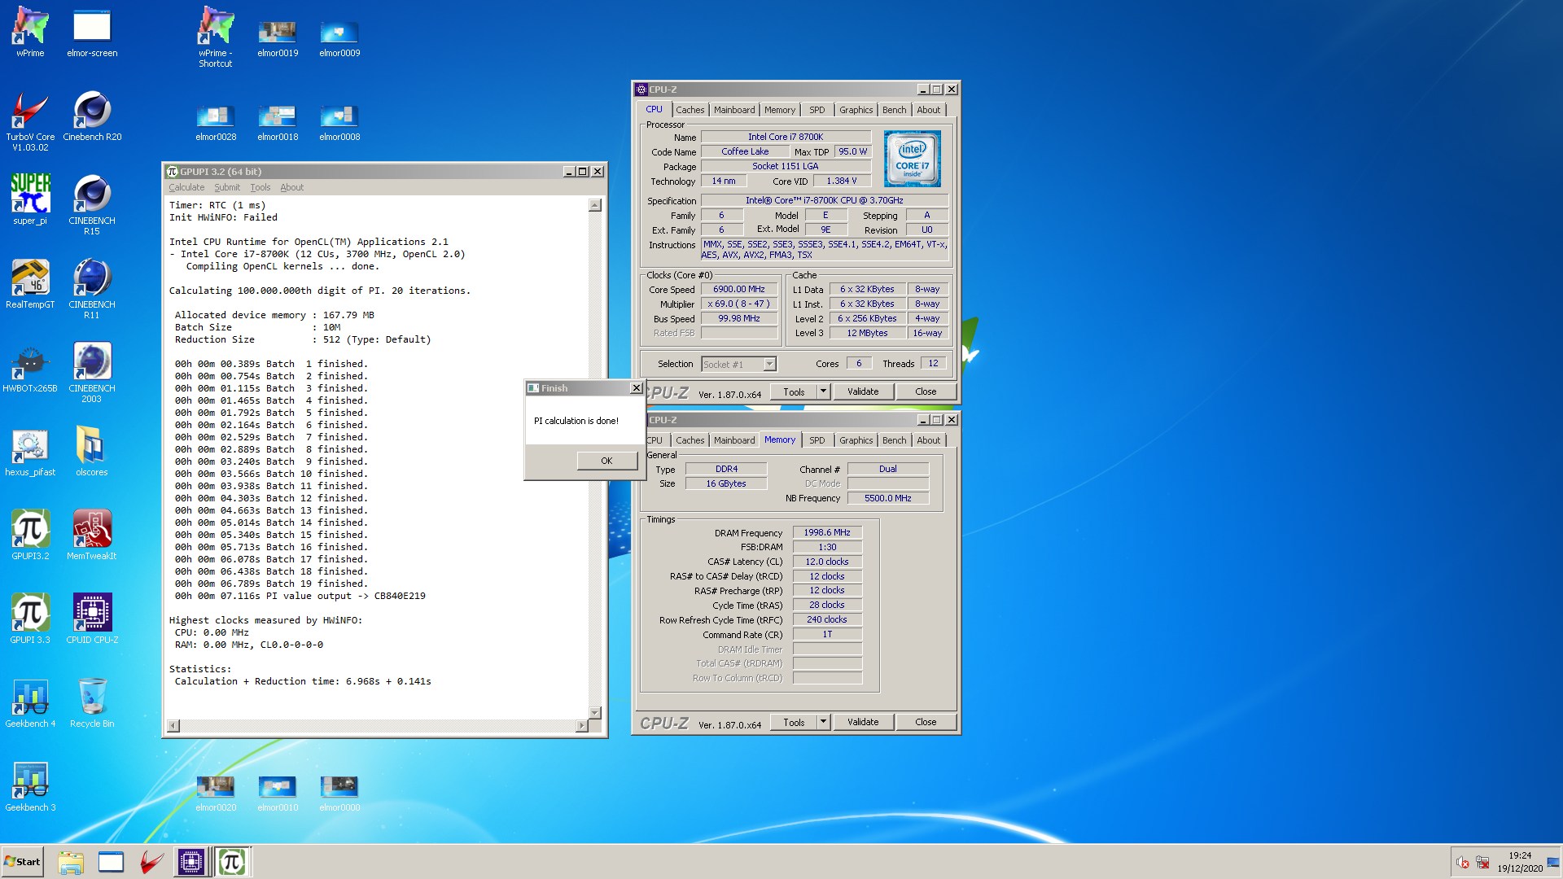Open the Recycle Bin

[x=92, y=702]
